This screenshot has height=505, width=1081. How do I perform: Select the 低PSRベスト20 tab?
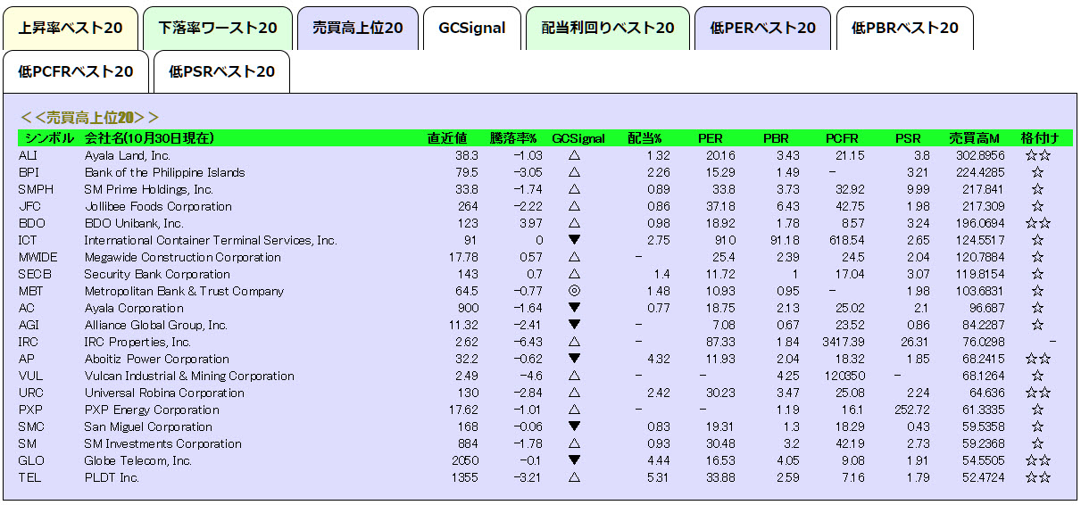click(221, 71)
